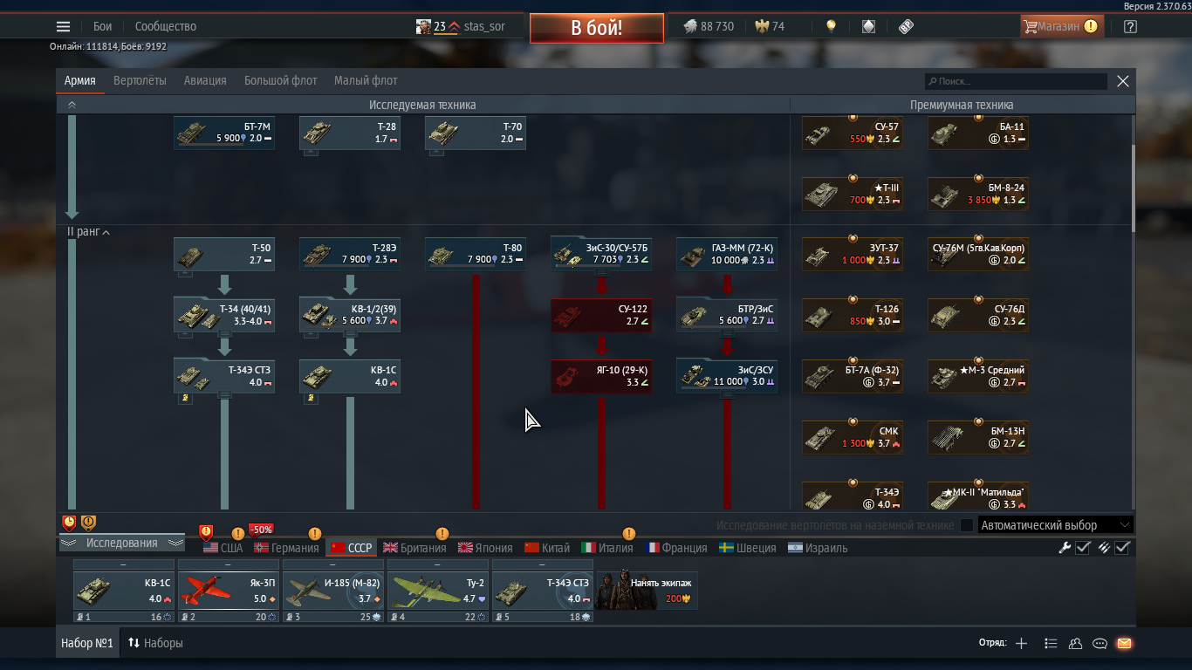Image resolution: width=1192 pixels, height=670 pixels.
Task: Collapse the II ранг section
Action: pyautogui.click(x=88, y=232)
